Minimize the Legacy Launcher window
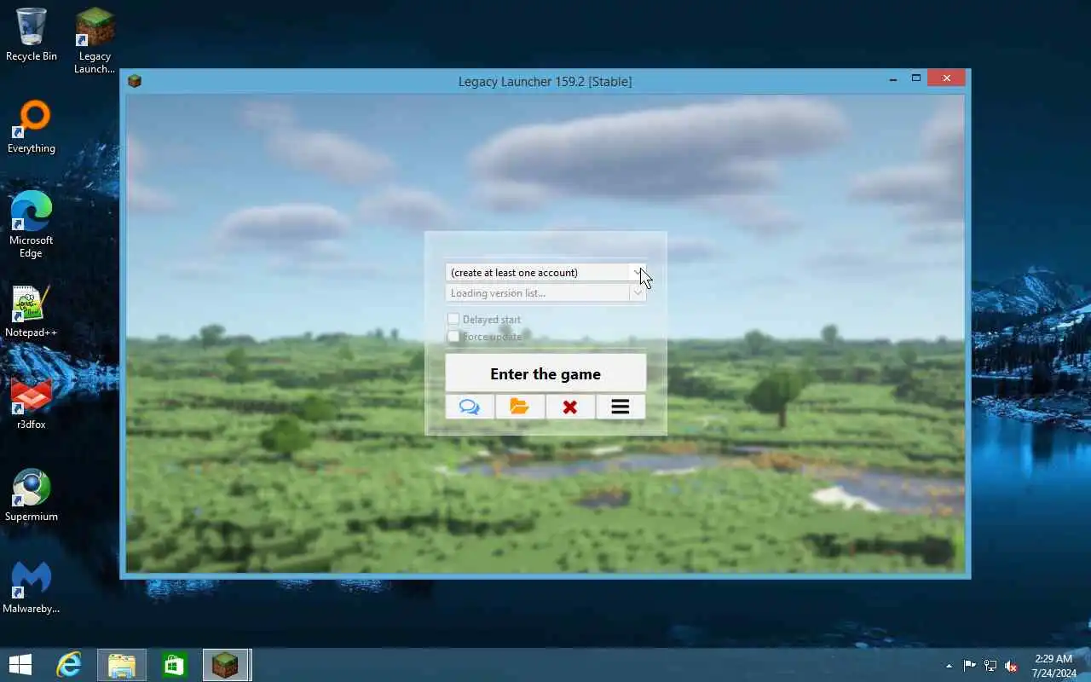Screen dimensions: 1091x682 (893, 78)
